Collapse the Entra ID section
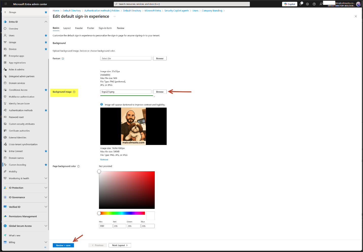The height and width of the screenshot is (252, 363). pos(46,22)
